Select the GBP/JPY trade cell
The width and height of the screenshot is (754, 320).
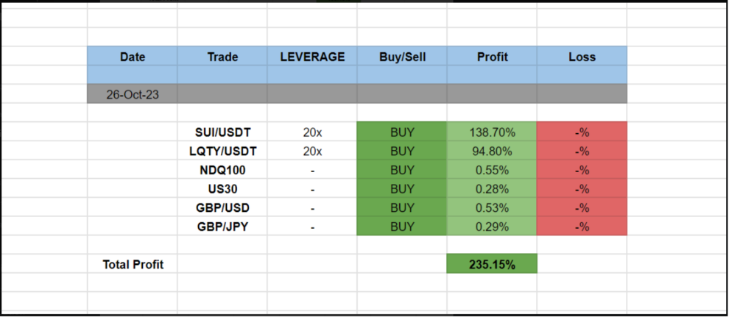click(222, 227)
